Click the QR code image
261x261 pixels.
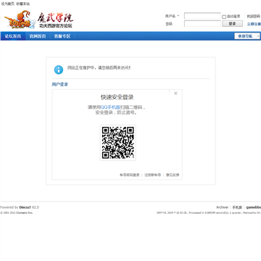click(x=118, y=143)
